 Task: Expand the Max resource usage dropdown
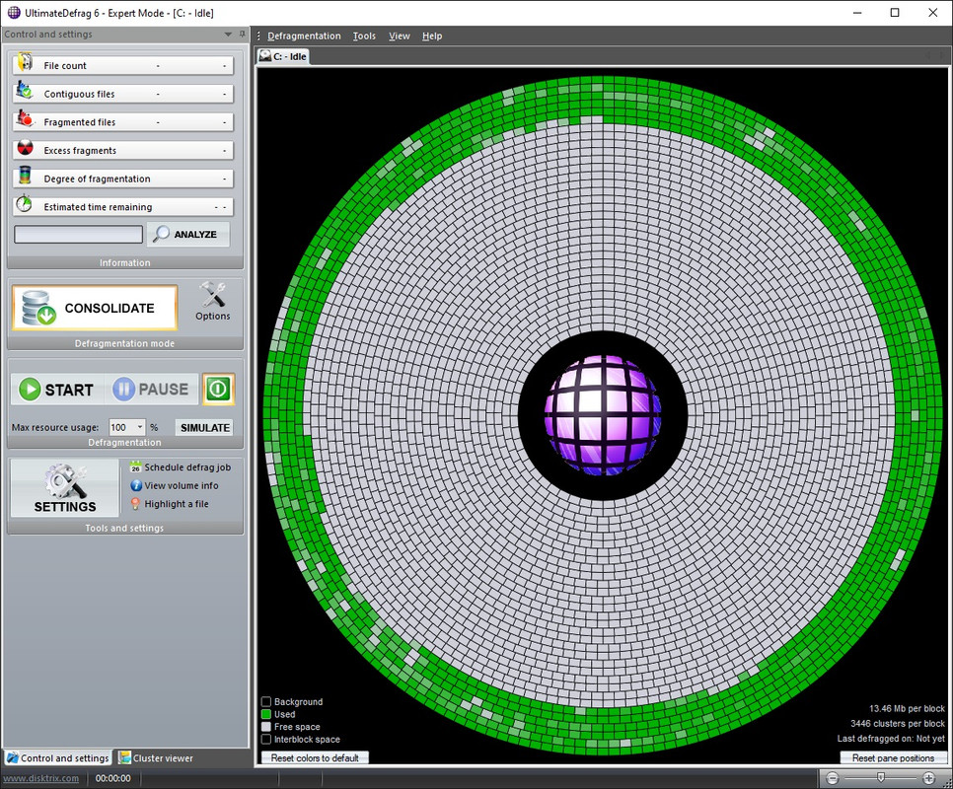pos(140,428)
